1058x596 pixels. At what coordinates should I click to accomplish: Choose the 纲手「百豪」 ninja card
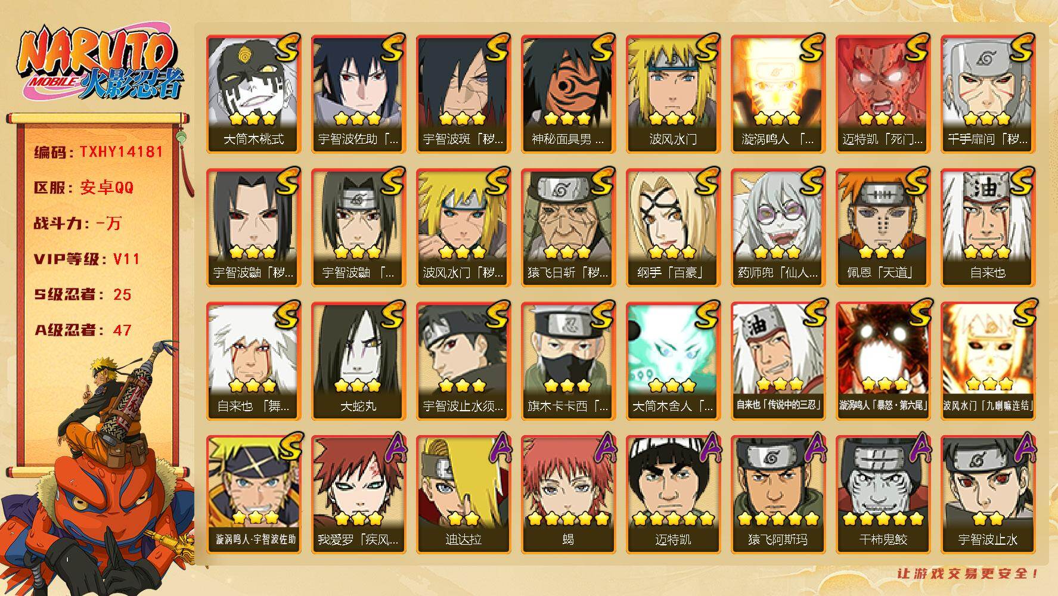tap(673, 228)
